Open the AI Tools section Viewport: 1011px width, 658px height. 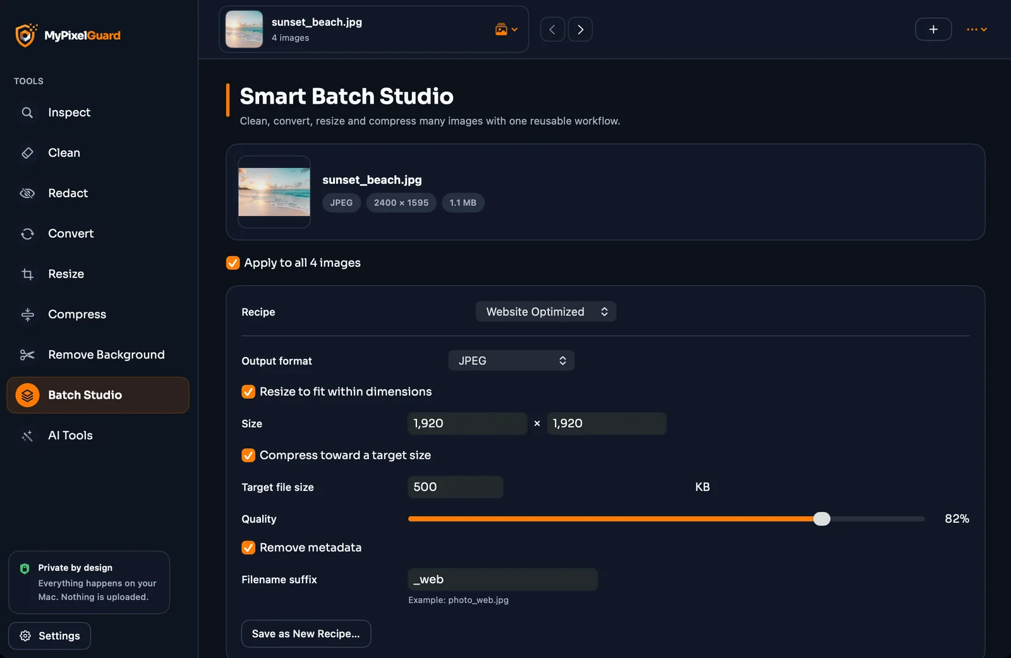click(x=98, y=436)
